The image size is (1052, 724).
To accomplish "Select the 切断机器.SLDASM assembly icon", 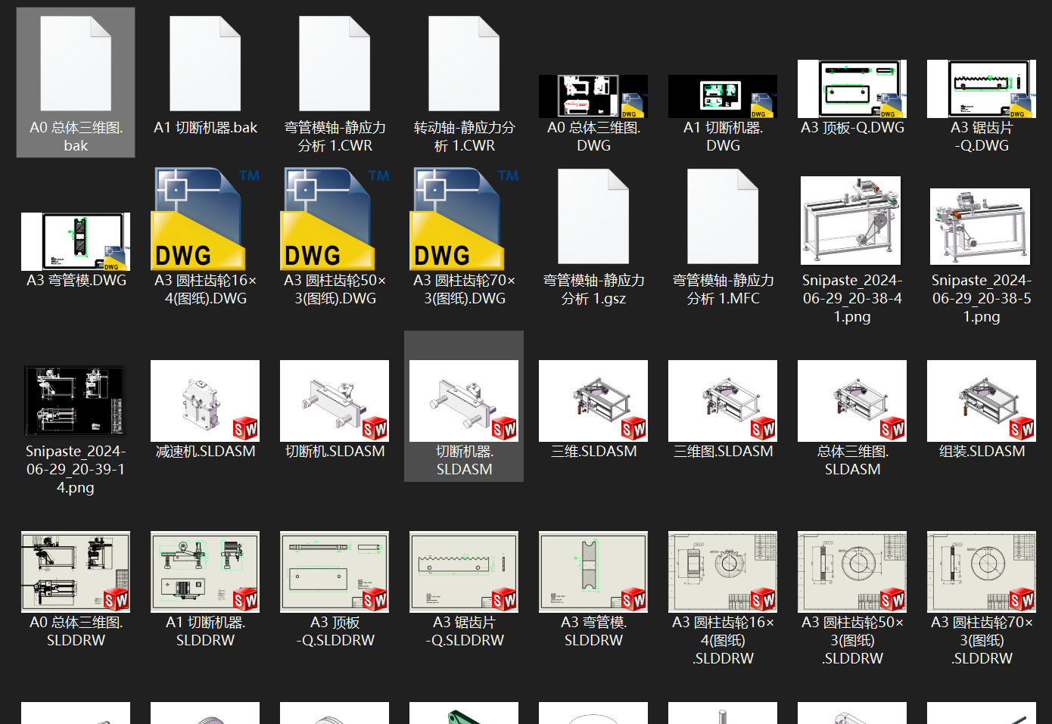I will tap(464, 401).
